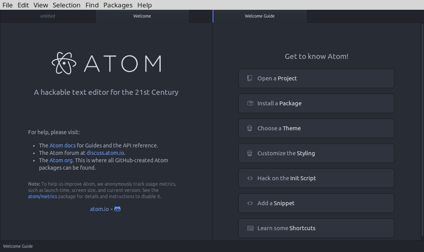Open the Atom docs link
424x252 pixels.
tap(62, 146)
